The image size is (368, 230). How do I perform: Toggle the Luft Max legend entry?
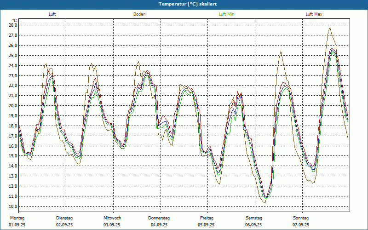[x=314, y=14]
